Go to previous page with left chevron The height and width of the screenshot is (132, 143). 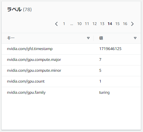(x=57, y=24)
